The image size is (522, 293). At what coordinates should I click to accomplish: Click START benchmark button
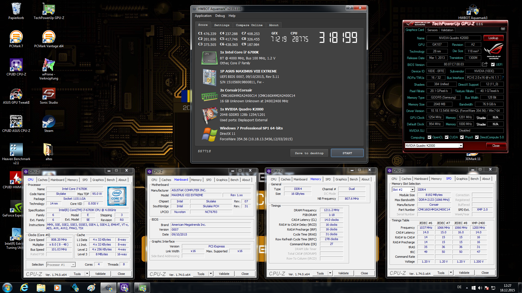(x=347, y=153)
